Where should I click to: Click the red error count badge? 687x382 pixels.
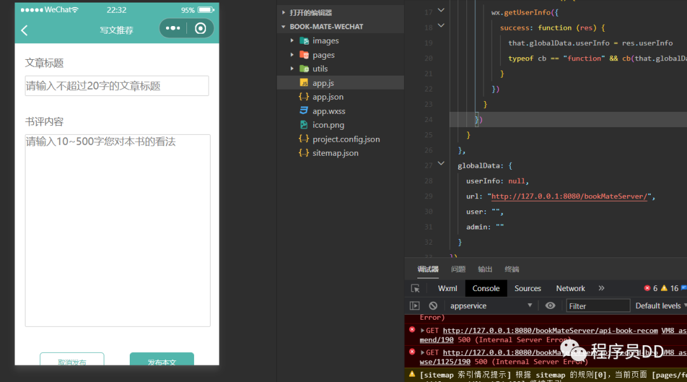[x=650, y=289]
